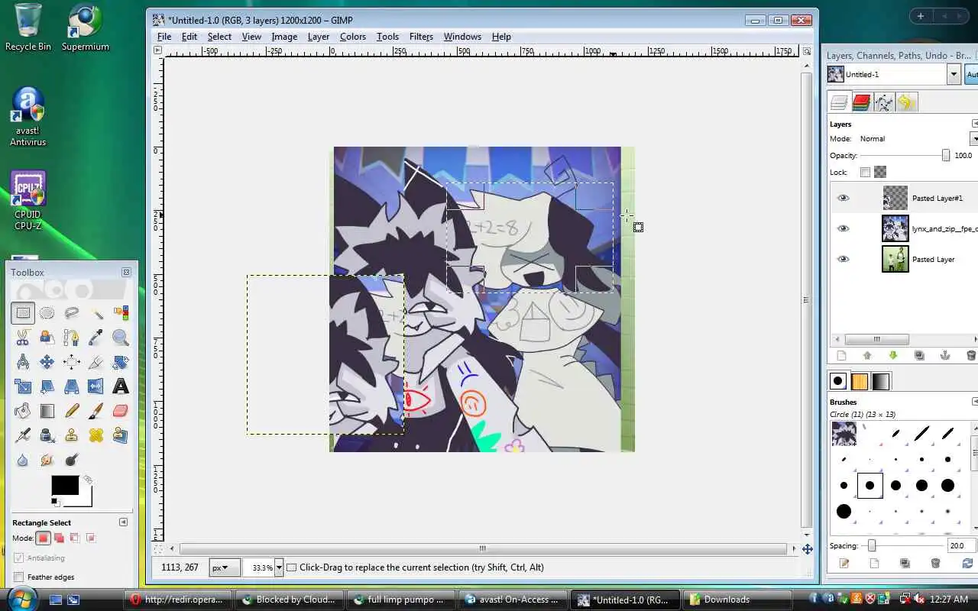This screenshot has width=978, height=611.
Task: Pick the Heal tool
Action: pos(96,435)
